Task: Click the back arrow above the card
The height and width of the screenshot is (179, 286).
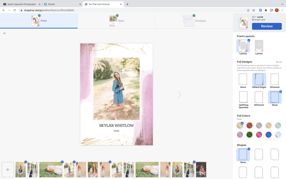Action: (5, 33)
